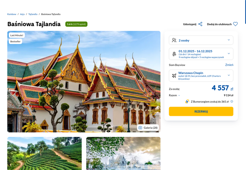This screenshot has width=246, height=170.
Task: Click the camera icon in the Galeria button
Action: coord(140,128)
